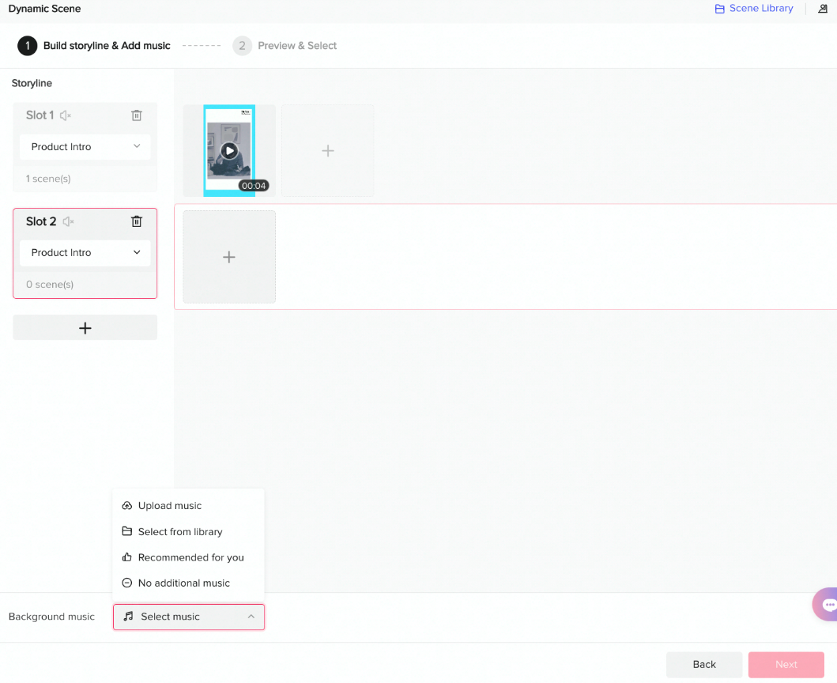Toggle mute on Slot 1
The height and width of the screenshot is (683, 837).
66,115
